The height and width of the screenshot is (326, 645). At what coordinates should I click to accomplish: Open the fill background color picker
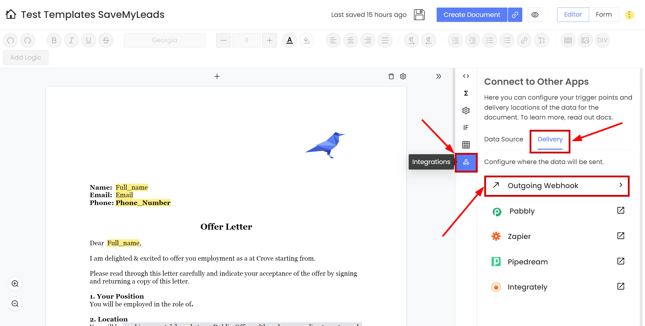pos(307,40)
